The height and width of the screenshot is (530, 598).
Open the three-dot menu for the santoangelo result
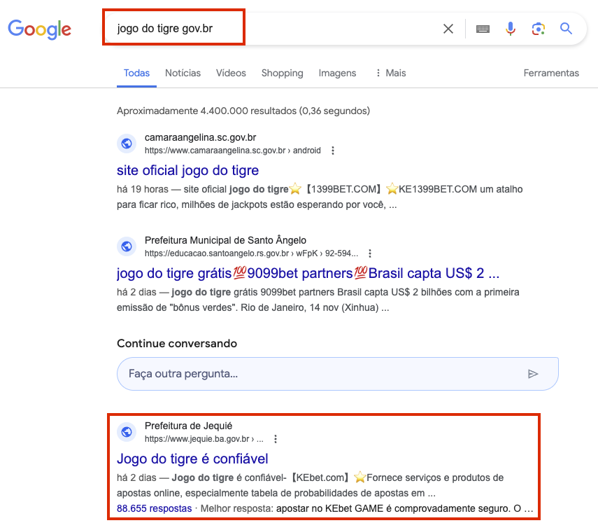[x=369, y=253]
